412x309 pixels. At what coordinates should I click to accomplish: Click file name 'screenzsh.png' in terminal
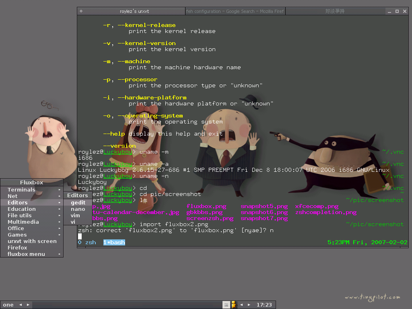click(210, 218)
